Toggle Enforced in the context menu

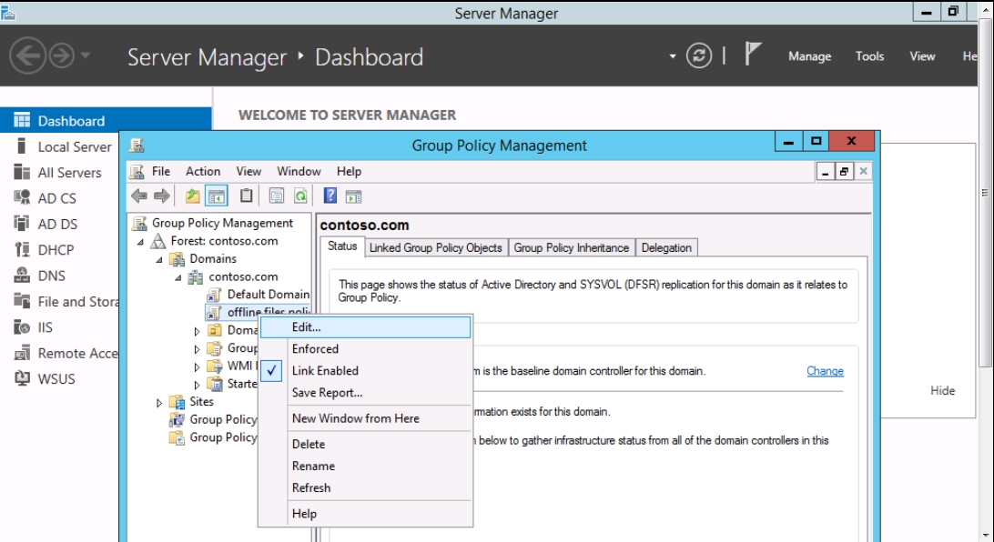click(x=315, y=349)
